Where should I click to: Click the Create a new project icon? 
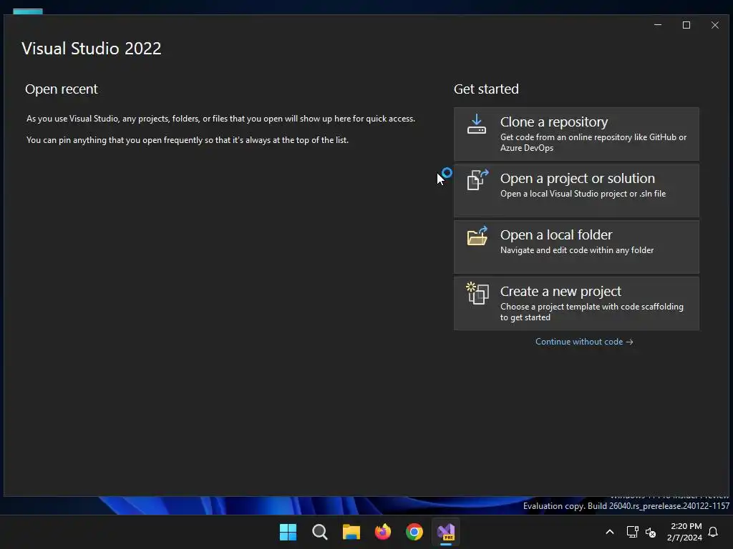(477, 293)
